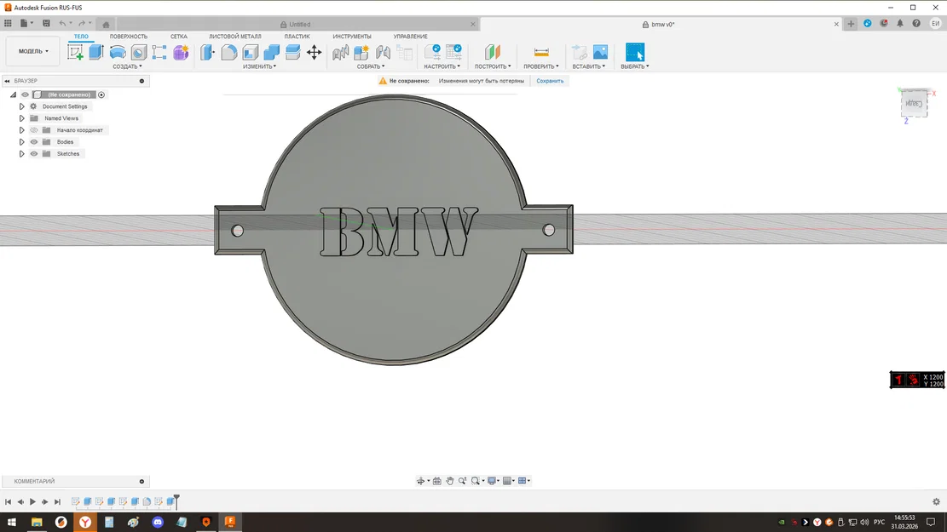The image size is (947, 532).
Task: Select the Move/Copy tool on the toolbar
Action: click(314, 52)
